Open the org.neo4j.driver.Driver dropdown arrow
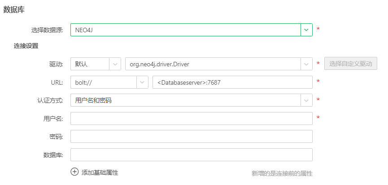388x185 pixels. (306, 64)
